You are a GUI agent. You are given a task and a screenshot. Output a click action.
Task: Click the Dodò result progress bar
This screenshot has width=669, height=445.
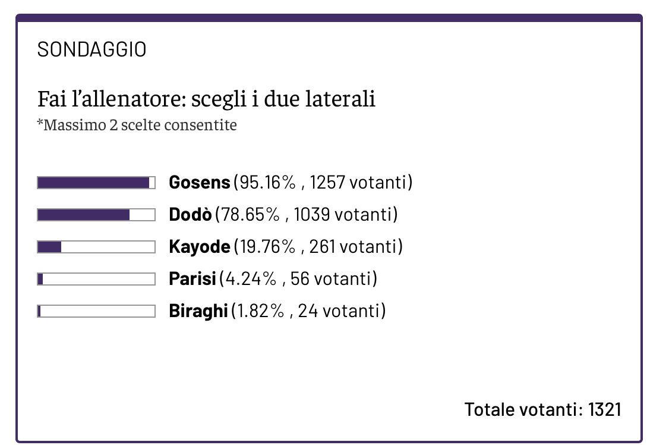[x=96, y=214]
